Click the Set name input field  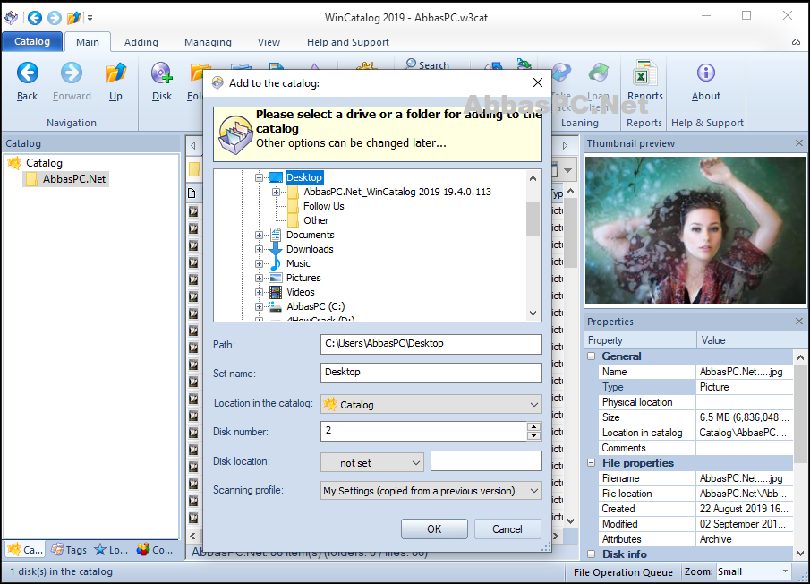(431, 373)
